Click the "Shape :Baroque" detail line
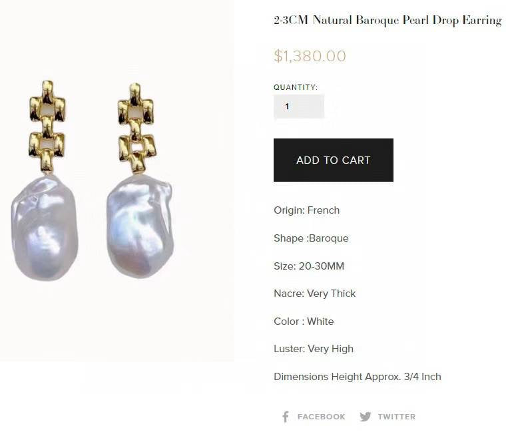The width and height of the screenshot is (506, 440). click(311, 238)
